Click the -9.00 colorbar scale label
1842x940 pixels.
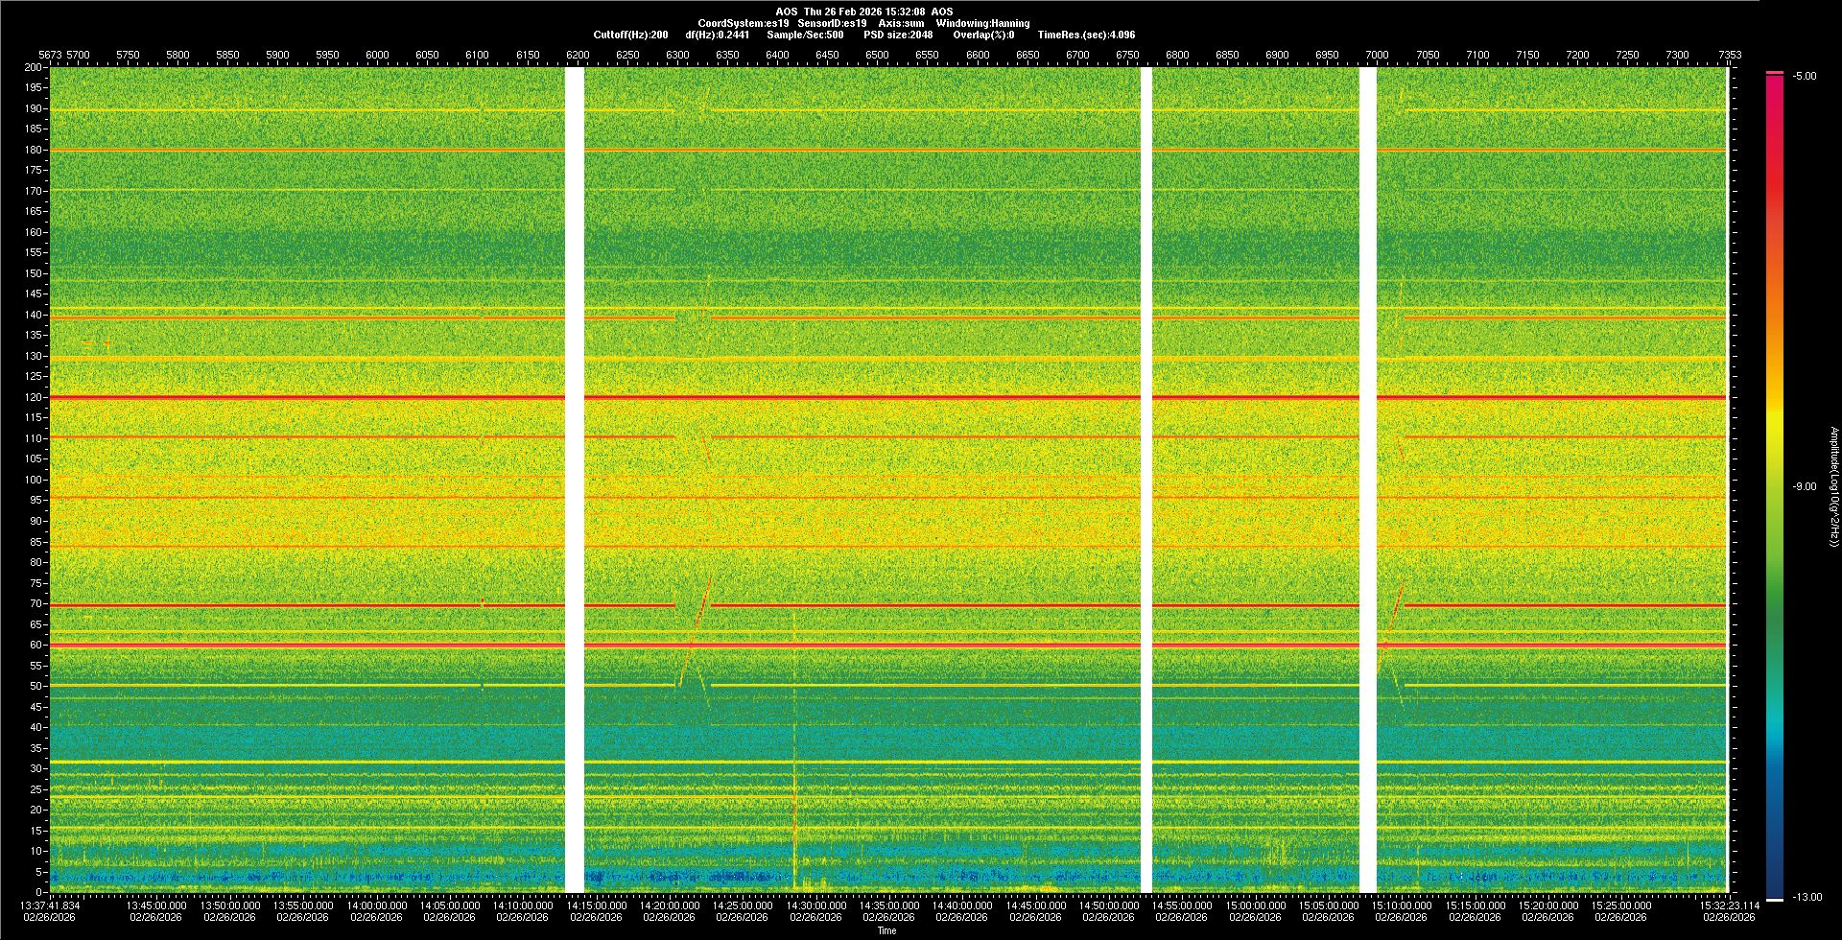pyautogui.click(x=1804, y=486)
